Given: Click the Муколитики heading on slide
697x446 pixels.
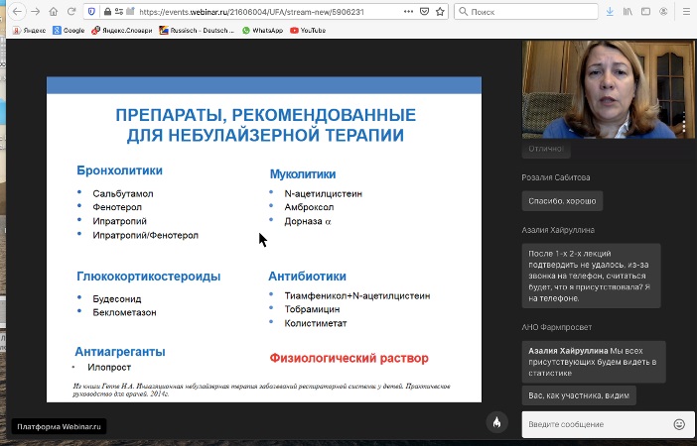Looking at the screenshot, I should 303,174.
